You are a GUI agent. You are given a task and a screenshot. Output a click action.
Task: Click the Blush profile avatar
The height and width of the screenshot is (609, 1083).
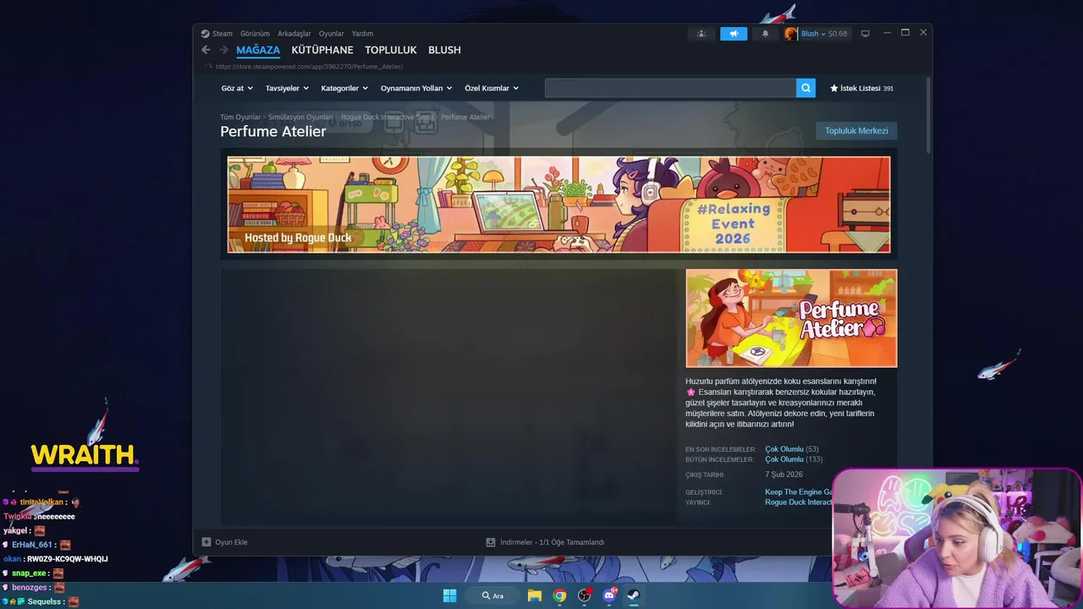pyautogui.click(x=791, y=34)
